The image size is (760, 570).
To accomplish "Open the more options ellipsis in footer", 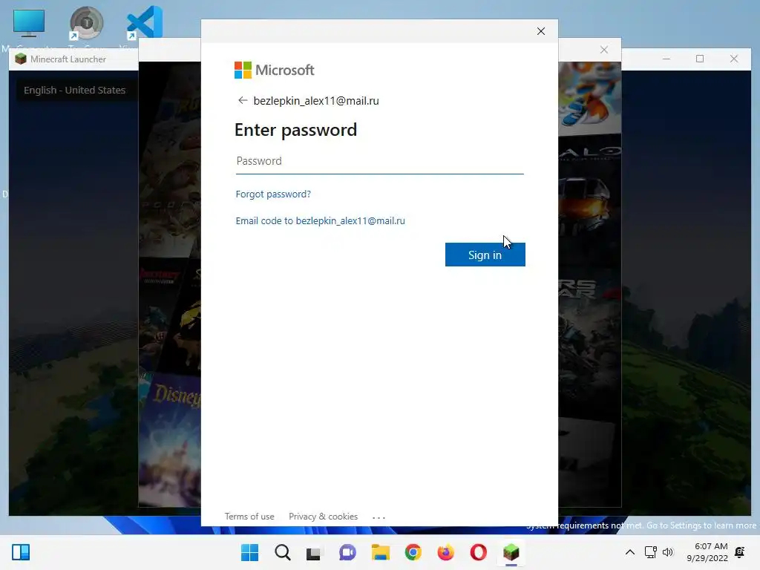I will coord(379,517).
